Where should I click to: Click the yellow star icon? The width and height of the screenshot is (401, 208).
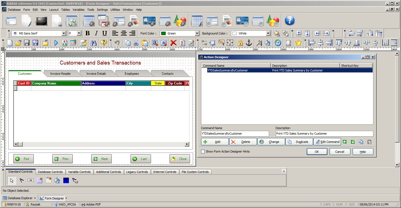298,43
